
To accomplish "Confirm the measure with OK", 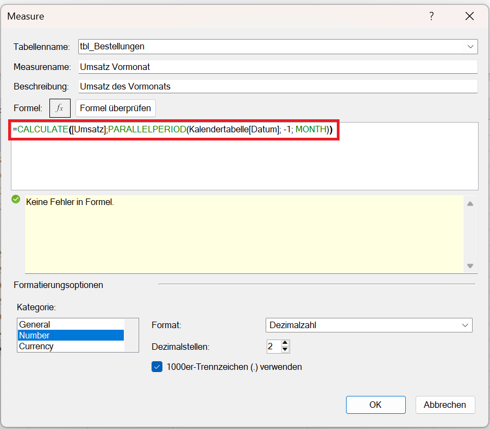I will coord(375,405).
